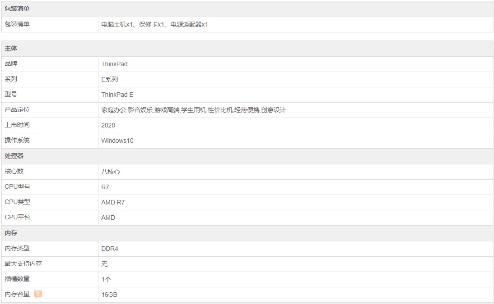Click the 内存 section header
This screenshot has width=494, height=304.
coord(11,233)
